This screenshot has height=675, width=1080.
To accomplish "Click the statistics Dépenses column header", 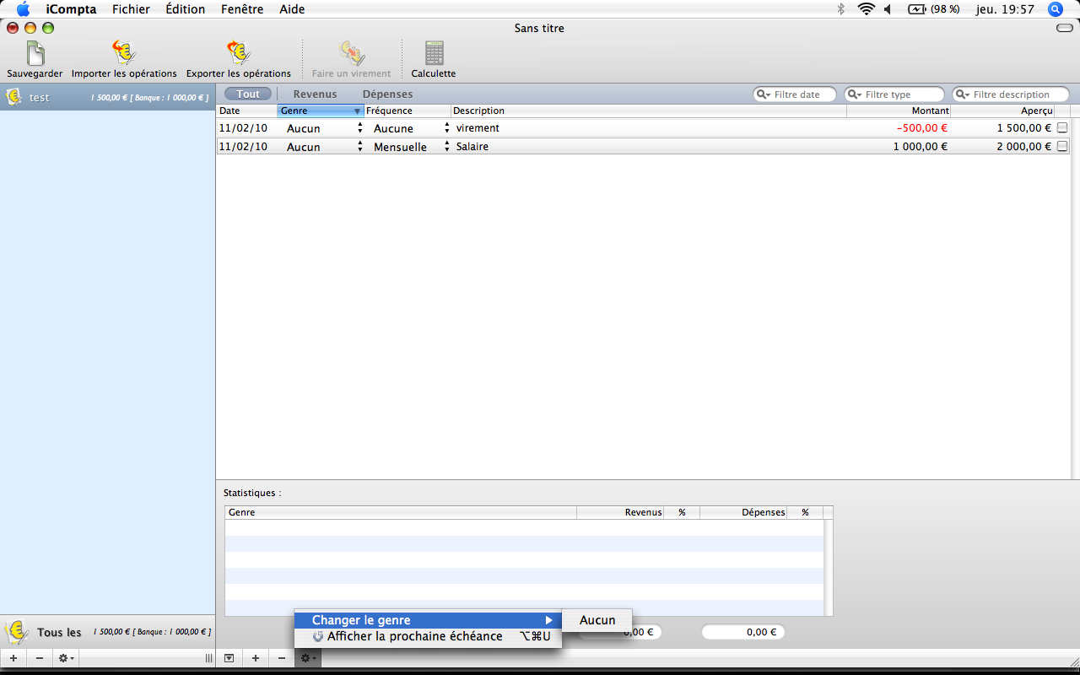I will tap(743, 512).
